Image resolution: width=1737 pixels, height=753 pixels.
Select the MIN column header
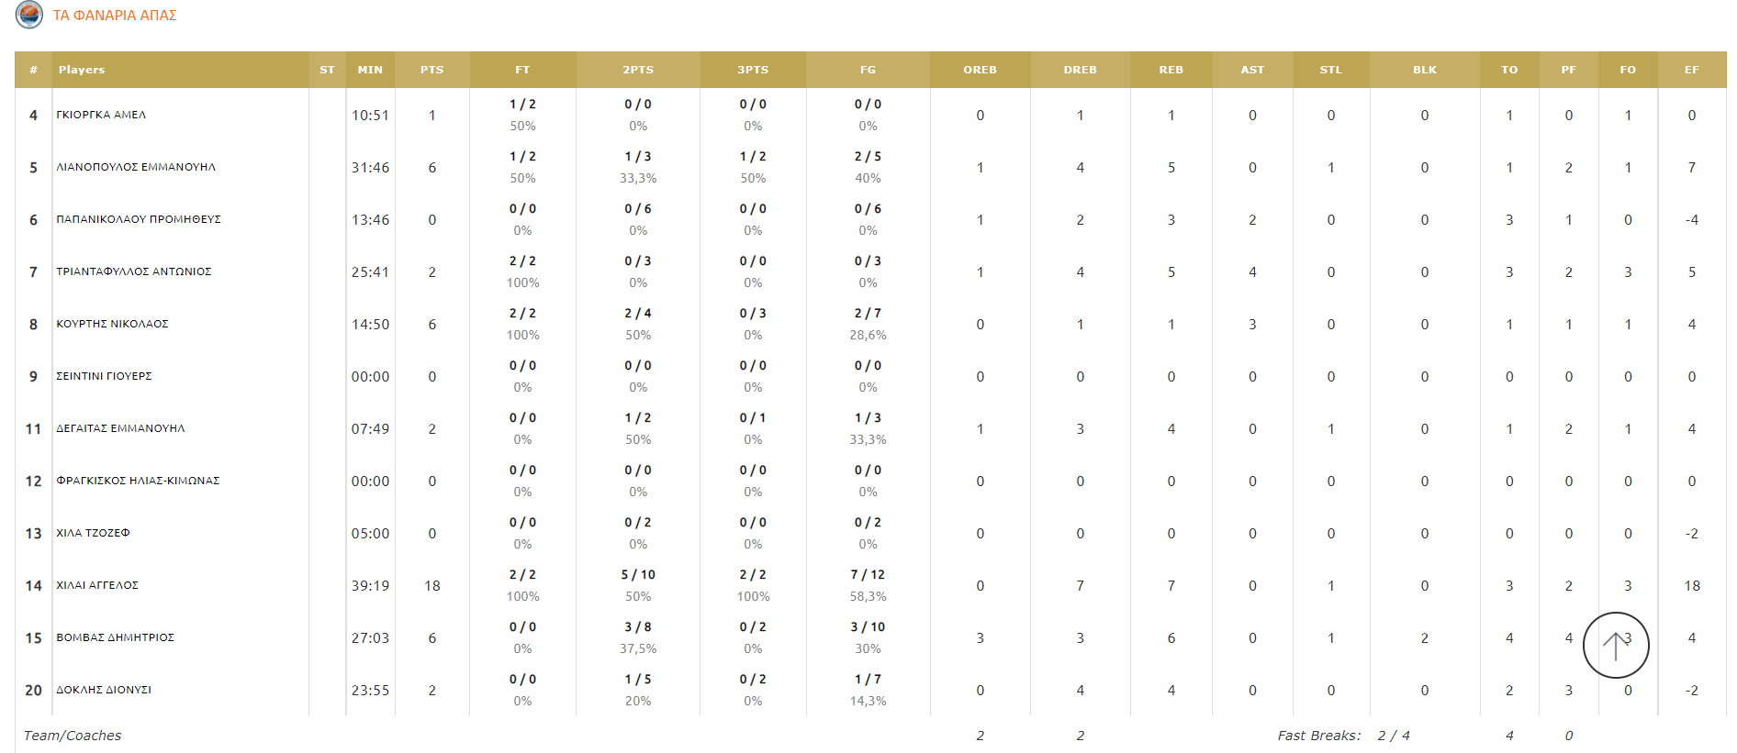(x=370, y=70)
